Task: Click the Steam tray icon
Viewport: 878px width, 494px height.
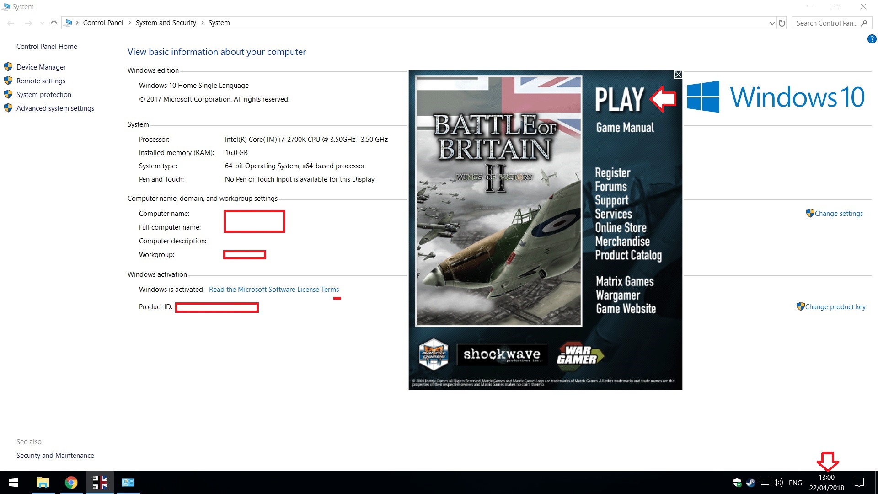Action: 750,483
